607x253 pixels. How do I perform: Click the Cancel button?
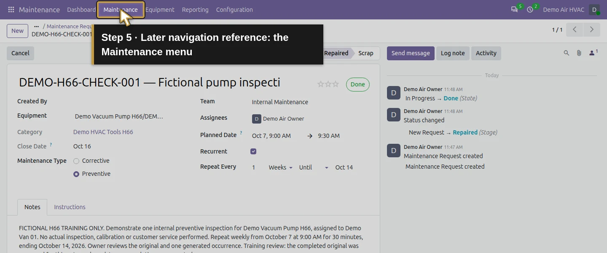pyautogui.click(x=20, y=53)
